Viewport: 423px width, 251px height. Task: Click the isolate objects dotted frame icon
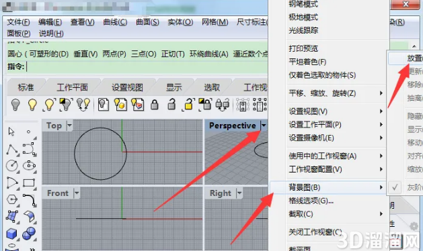click(x=243, y=105)
